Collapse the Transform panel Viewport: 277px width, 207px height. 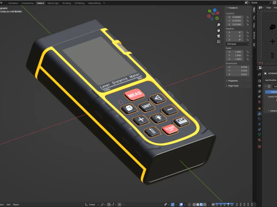(232, 8)
